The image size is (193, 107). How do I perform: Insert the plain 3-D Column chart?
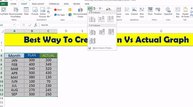92,41
